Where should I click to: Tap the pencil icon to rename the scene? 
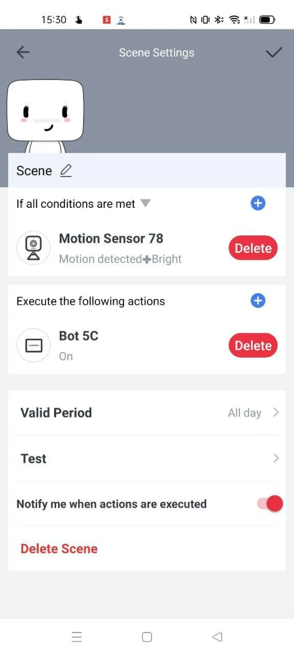[66, 170]
